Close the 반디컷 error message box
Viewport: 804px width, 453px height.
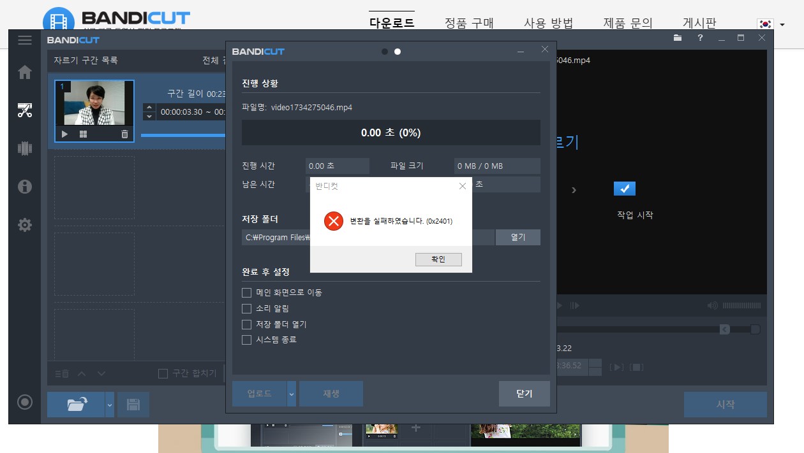coord(463,186)
